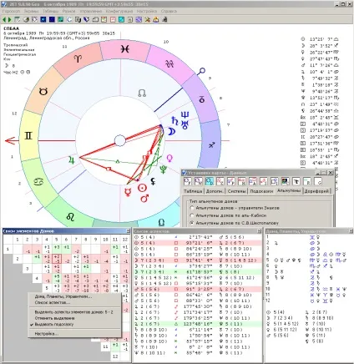This screenshot has height=364, width=354.
Task: Click the dialog toolbar icon labeled H
Action: pyautogui.click(x=242, y=181)
